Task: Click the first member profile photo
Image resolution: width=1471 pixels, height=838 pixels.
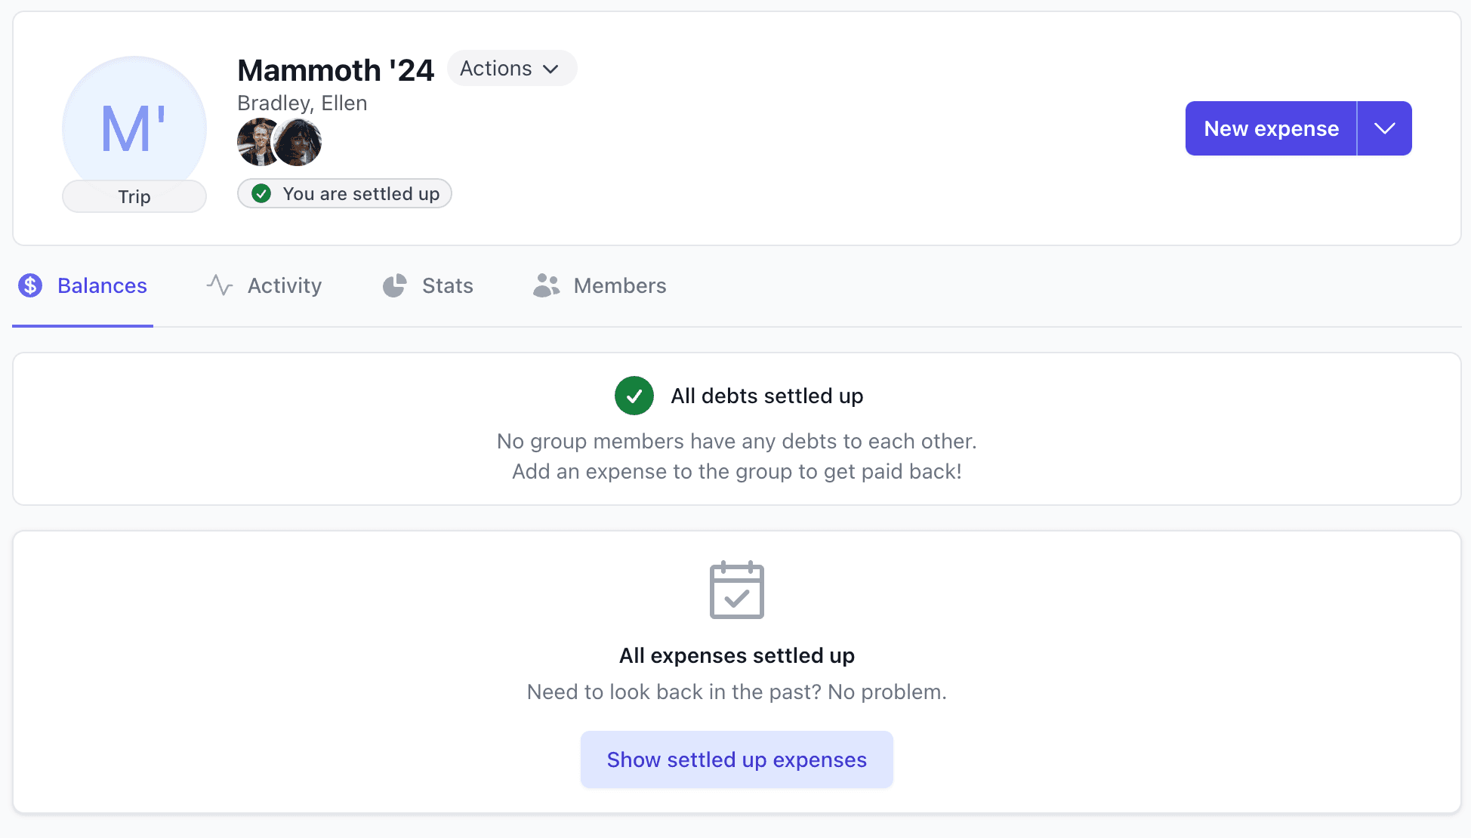Action: 256,142
